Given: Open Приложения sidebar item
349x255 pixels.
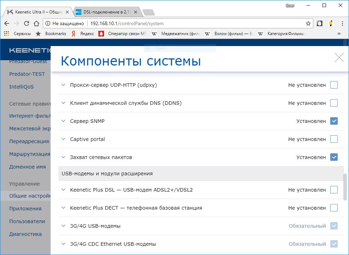Looking at the screenshot, I should tap(25, 209).
